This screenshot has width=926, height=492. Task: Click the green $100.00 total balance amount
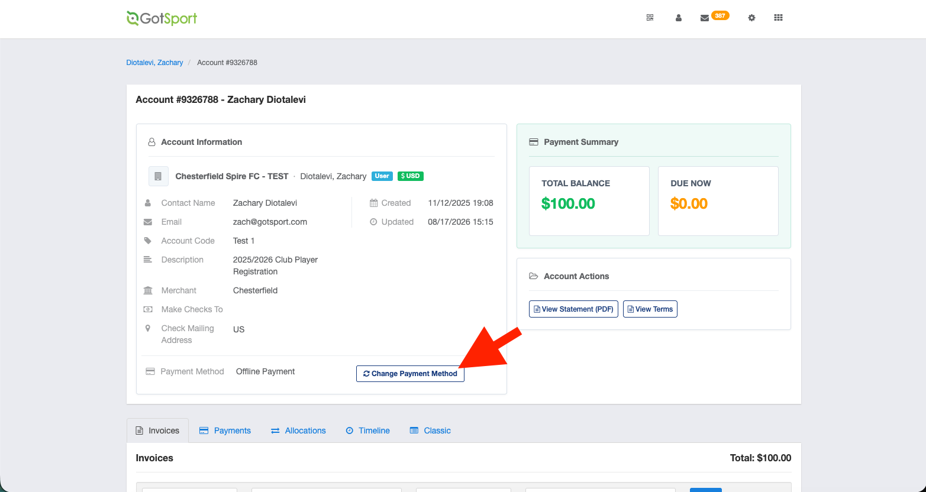coord(568,203)
